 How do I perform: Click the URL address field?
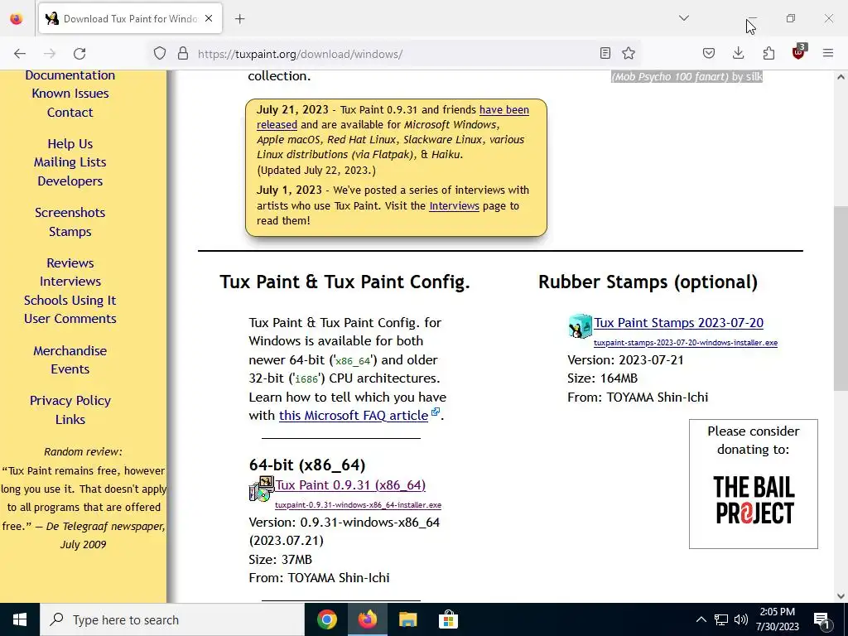pos(395,54)
